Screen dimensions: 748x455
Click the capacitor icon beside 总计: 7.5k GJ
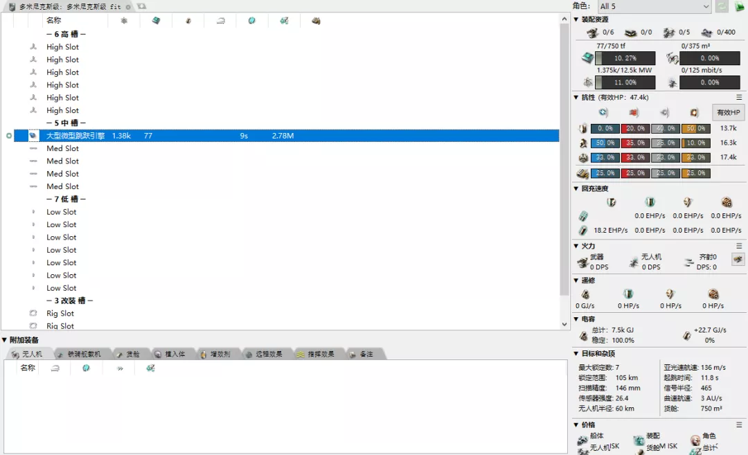(x=583, y=336)
